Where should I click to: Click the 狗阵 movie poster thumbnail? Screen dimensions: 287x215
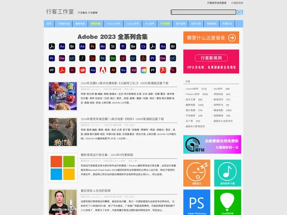(x=63, y=132)
